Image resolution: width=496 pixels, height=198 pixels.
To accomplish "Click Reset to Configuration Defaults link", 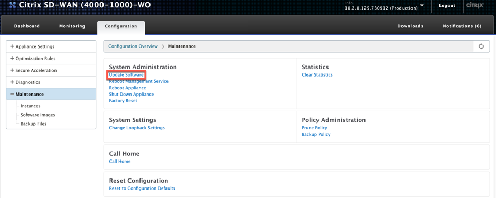I will click(142, 188).
